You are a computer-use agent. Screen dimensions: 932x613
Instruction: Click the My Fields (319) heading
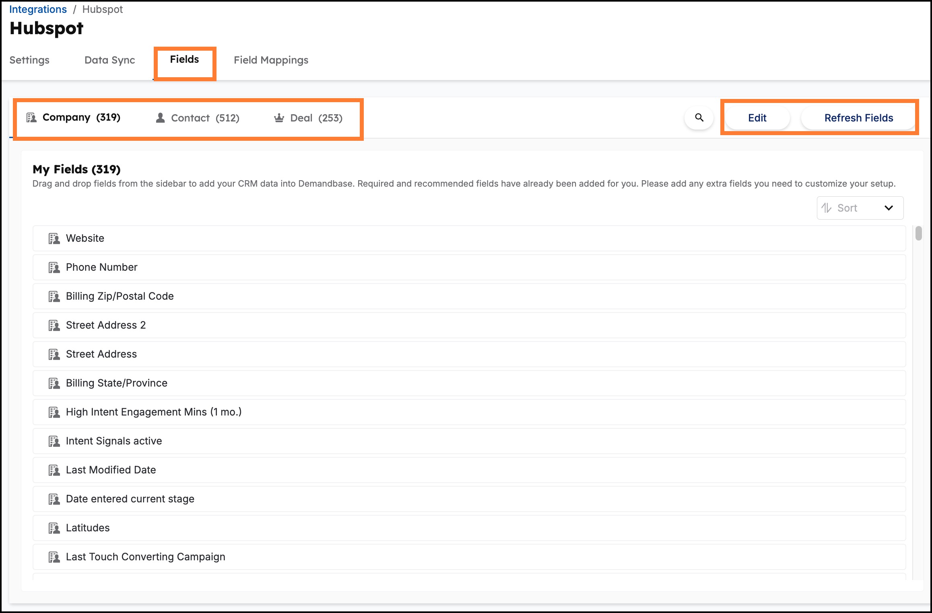click(x=76, y=169)
